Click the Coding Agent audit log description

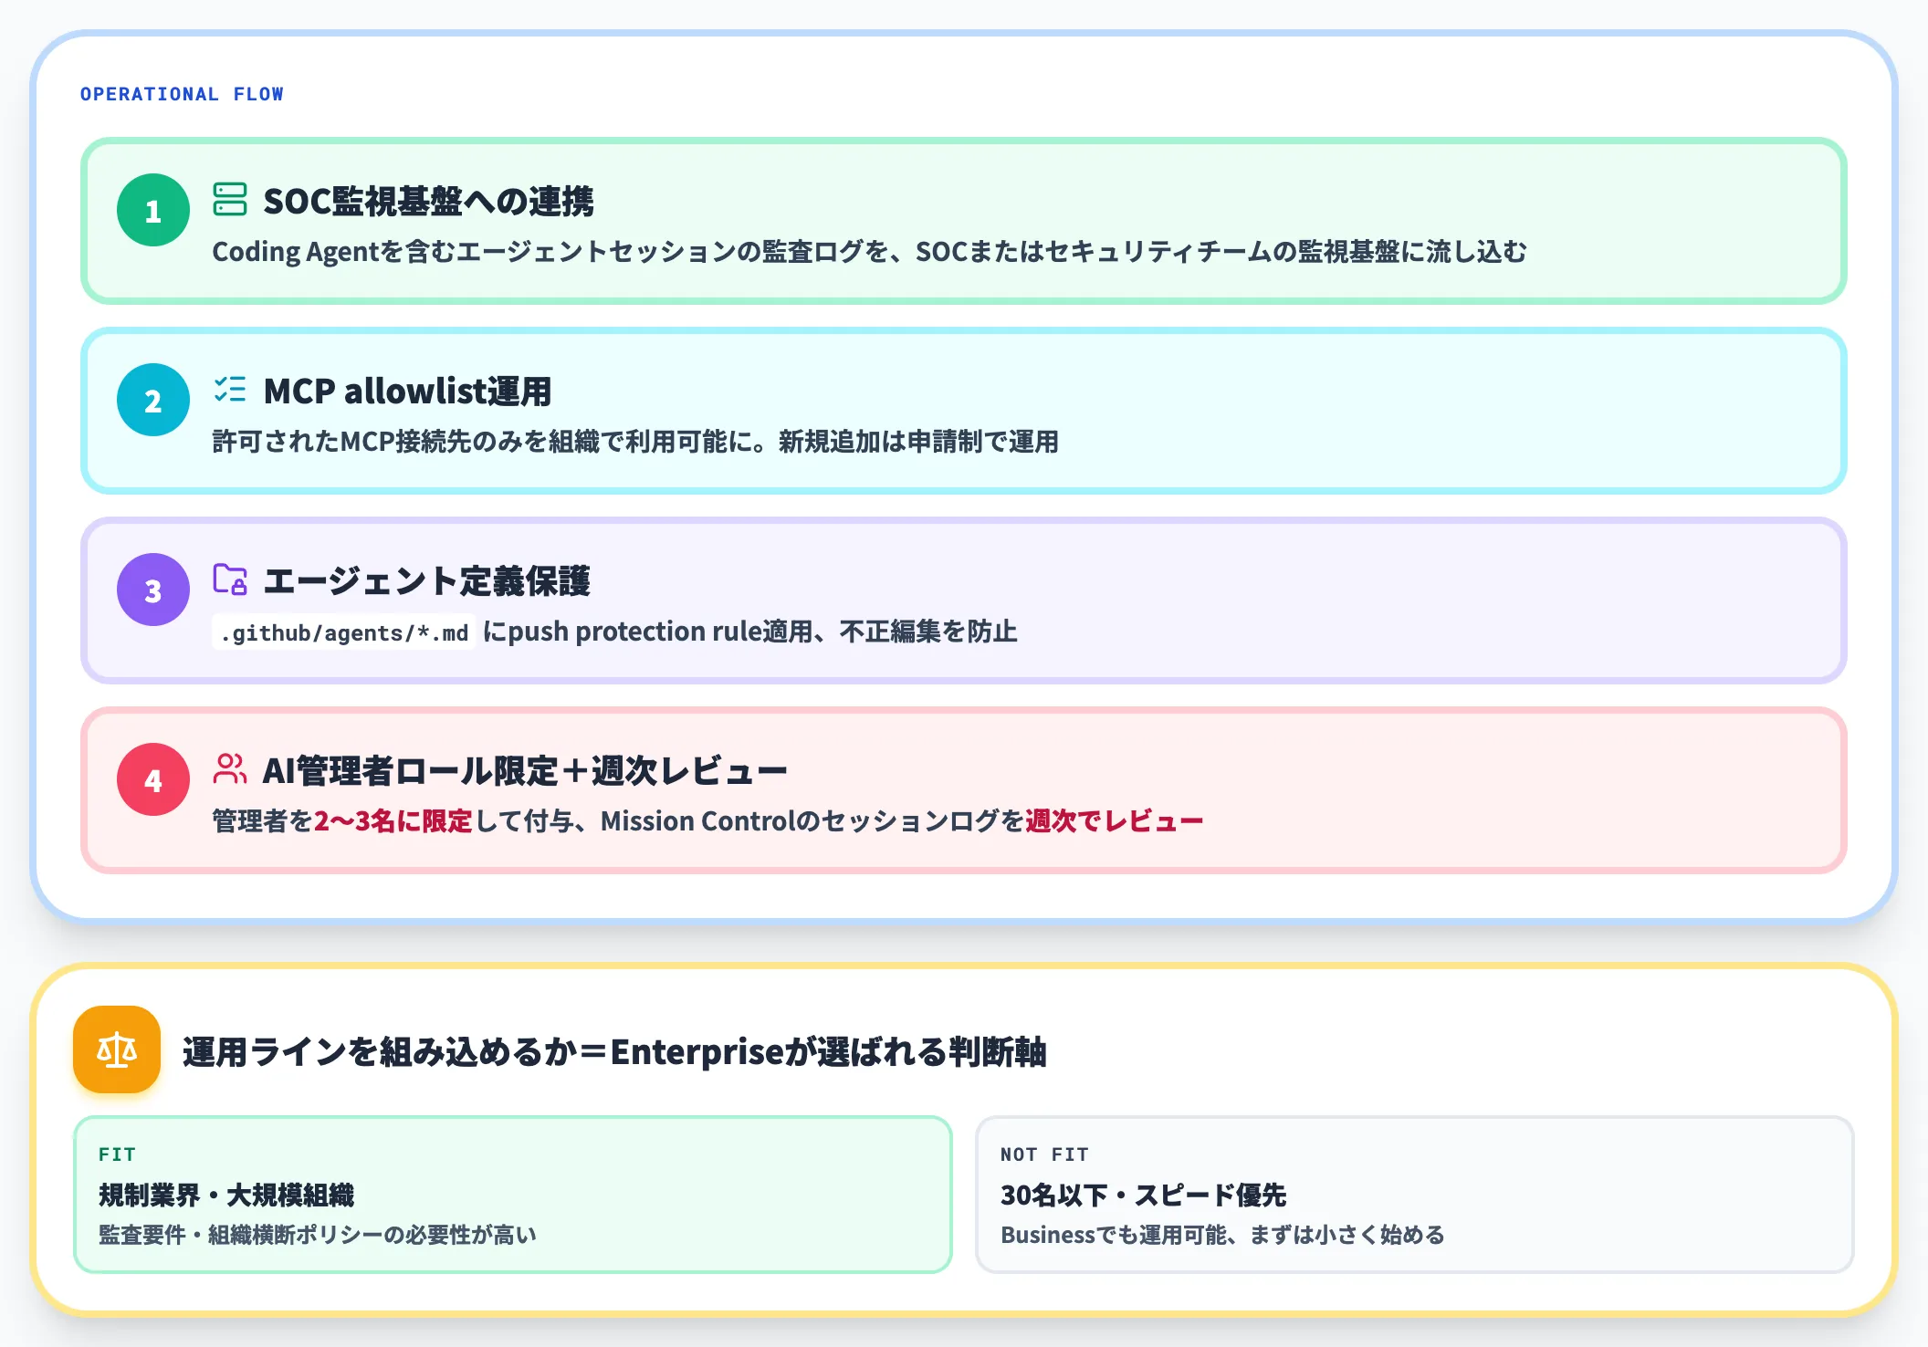869,252
